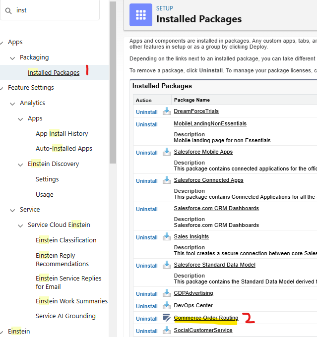Open Einstein Discovery Settings

pos(47,179)
